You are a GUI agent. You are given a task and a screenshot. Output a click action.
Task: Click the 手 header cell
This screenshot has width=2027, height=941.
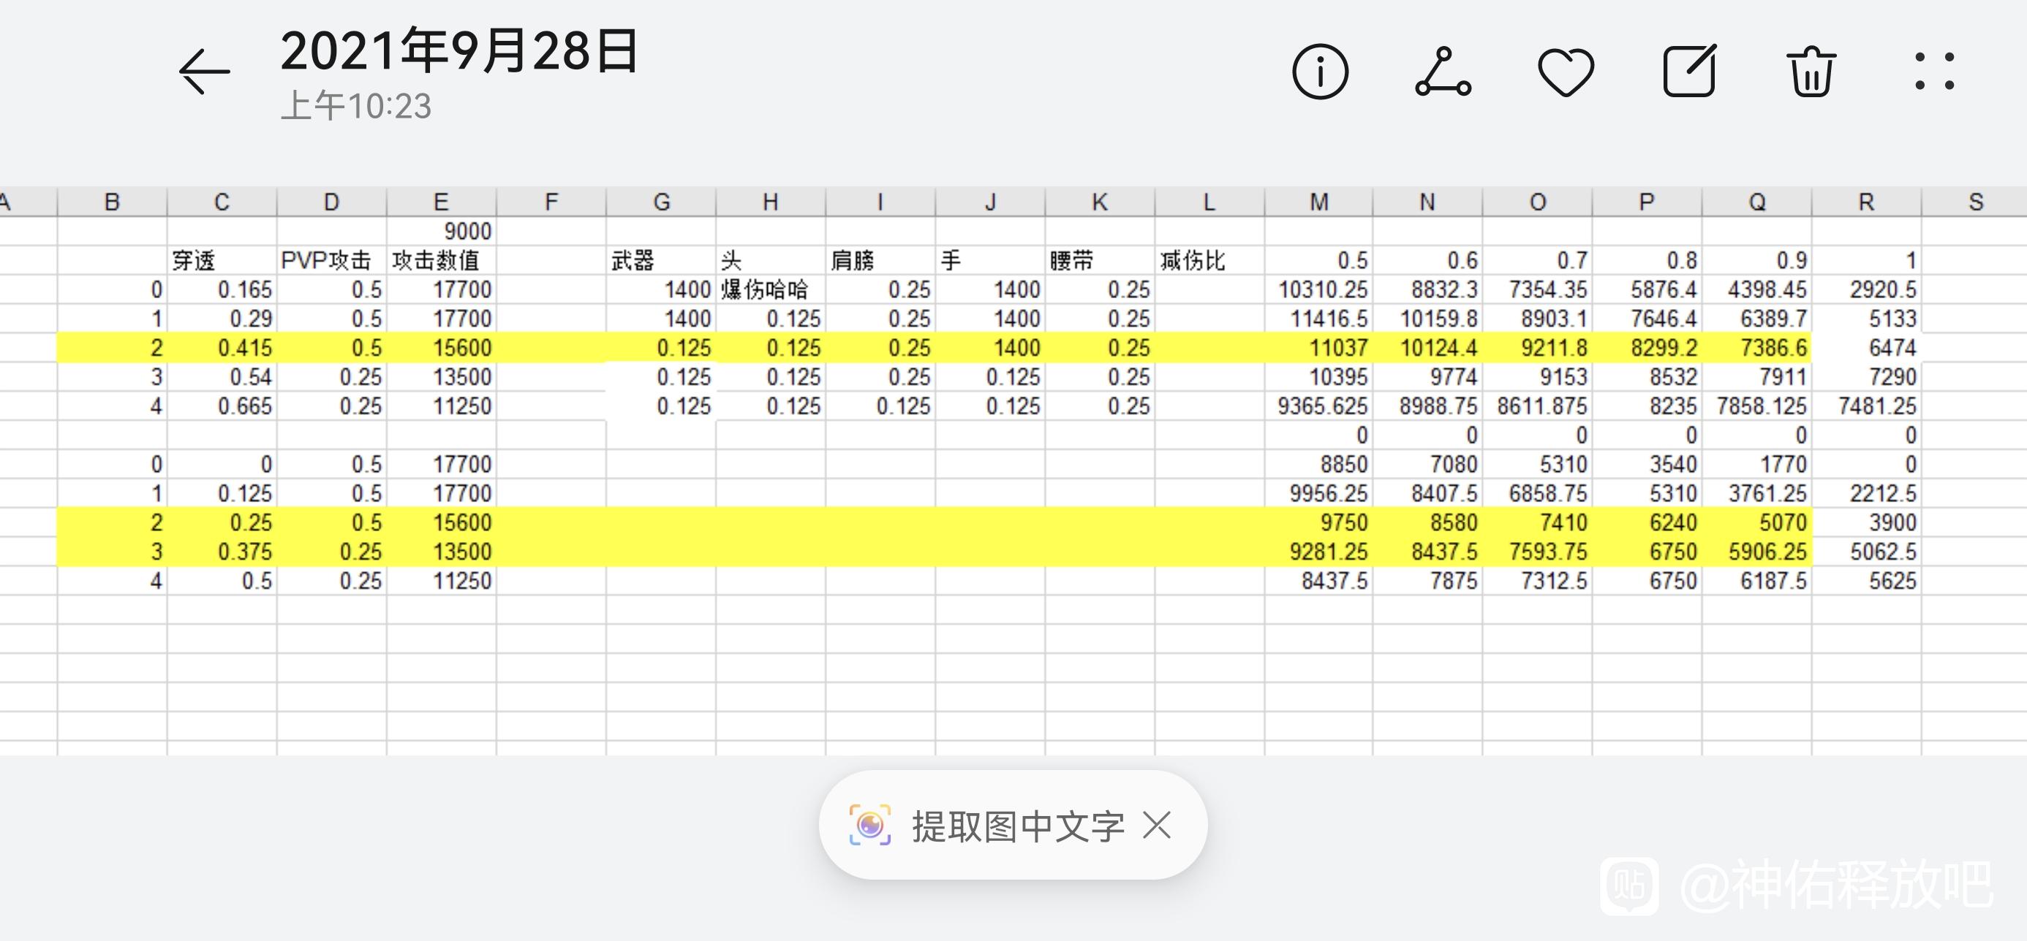(990, 260)
